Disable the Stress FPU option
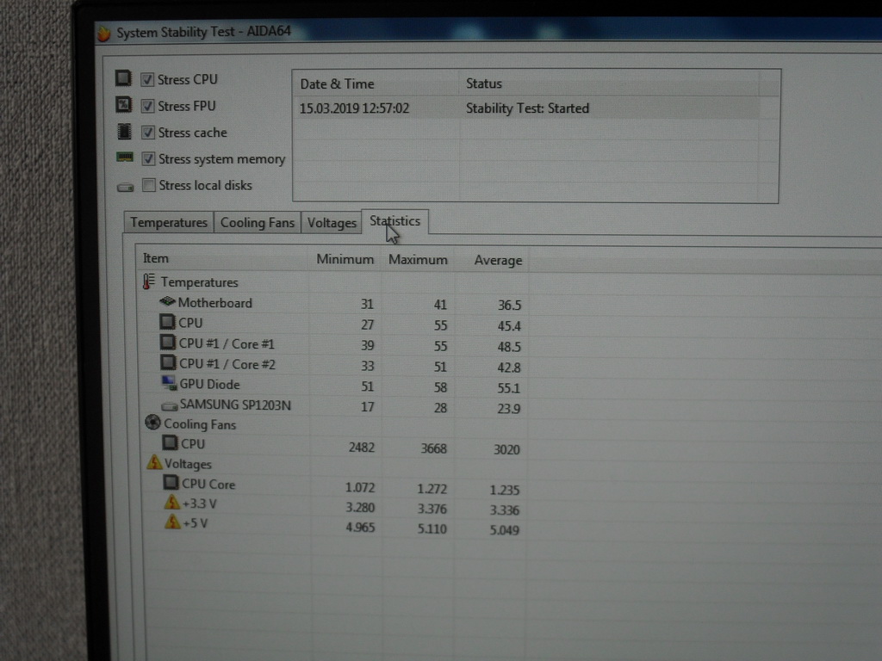This screenshot has width=882, height=661. click(148, 106)
